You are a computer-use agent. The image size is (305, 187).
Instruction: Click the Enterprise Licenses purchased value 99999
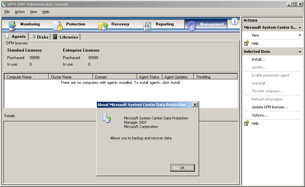click(x=93, y=57)
